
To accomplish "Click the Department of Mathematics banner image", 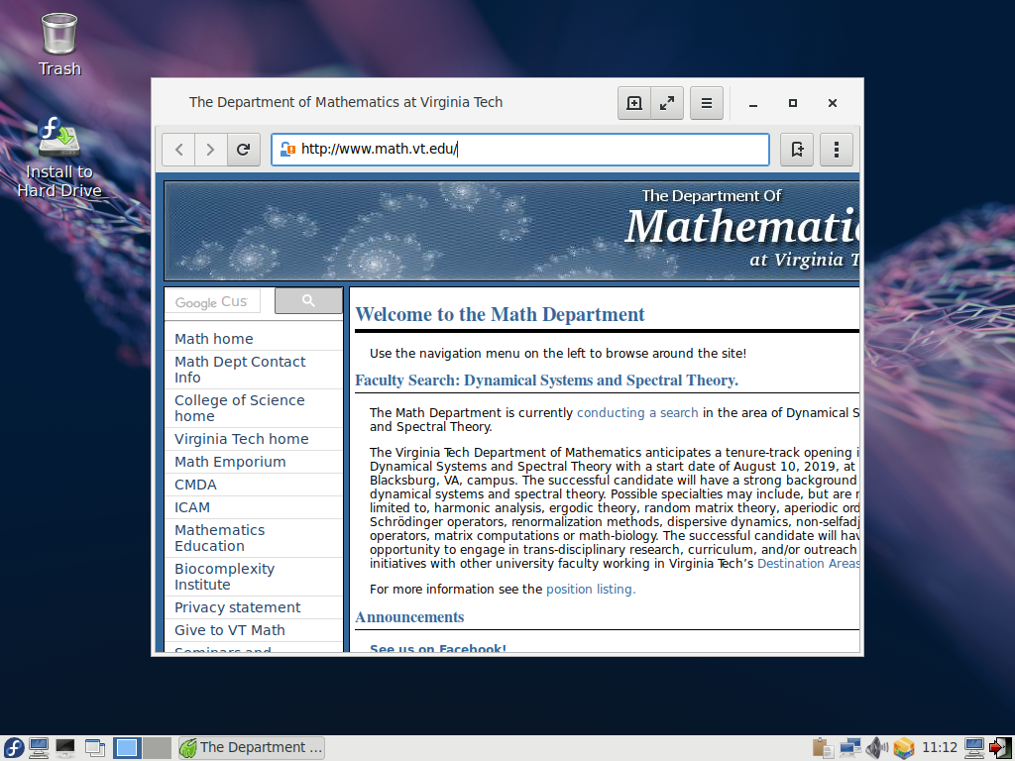I will point(511,231).
